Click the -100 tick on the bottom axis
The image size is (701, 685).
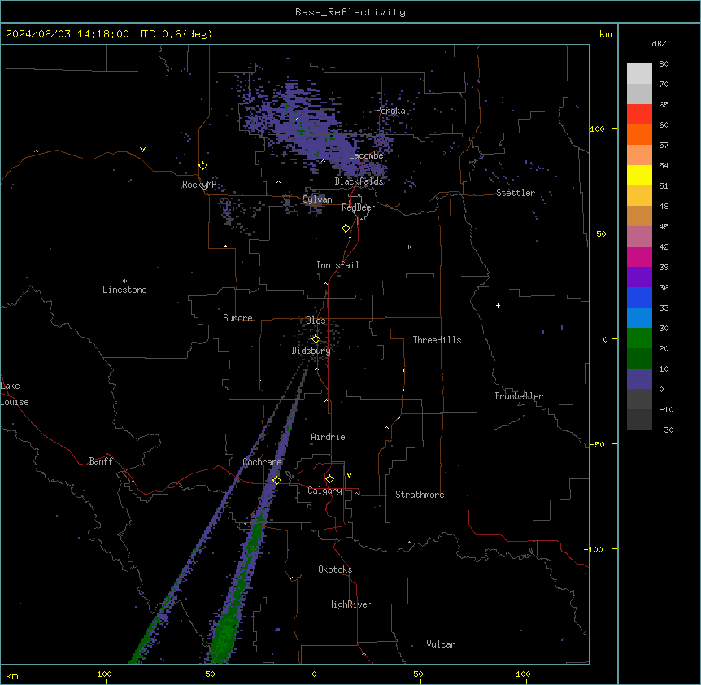102,674
